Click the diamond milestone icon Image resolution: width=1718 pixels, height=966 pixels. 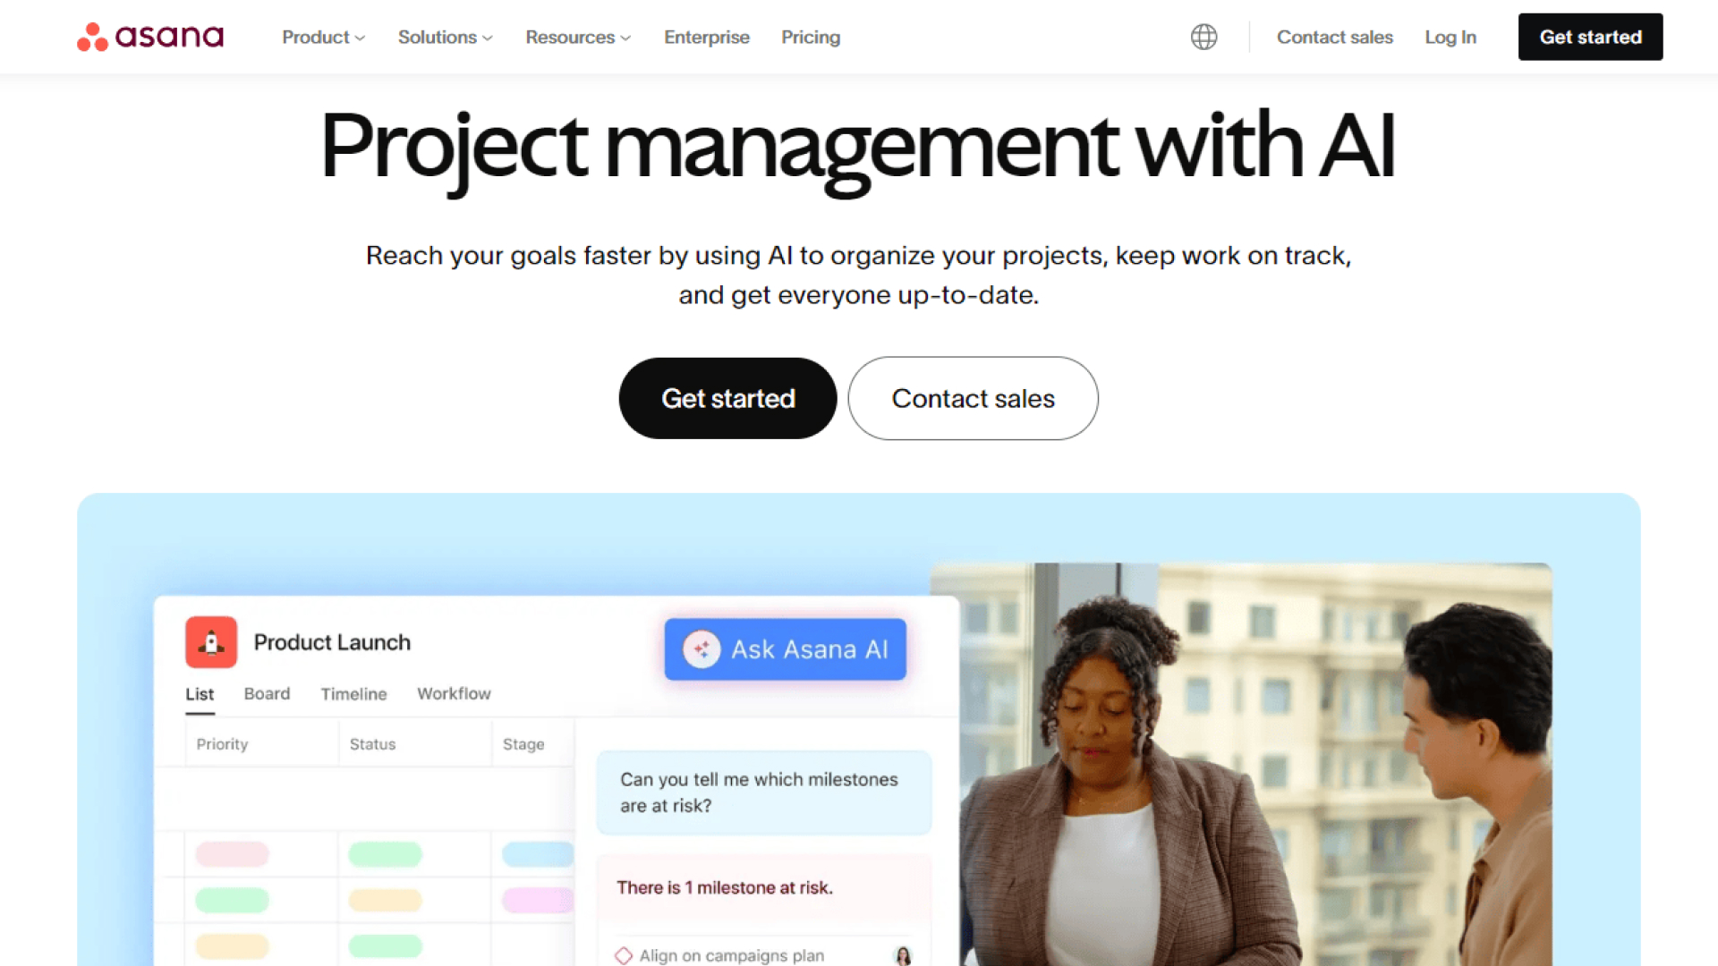(x=623, y=954)
